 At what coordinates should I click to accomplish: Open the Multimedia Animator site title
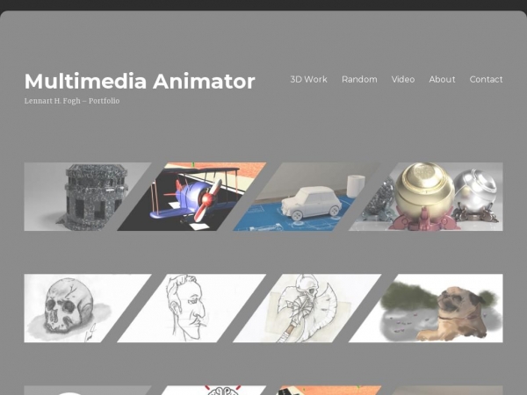point(140,82)
